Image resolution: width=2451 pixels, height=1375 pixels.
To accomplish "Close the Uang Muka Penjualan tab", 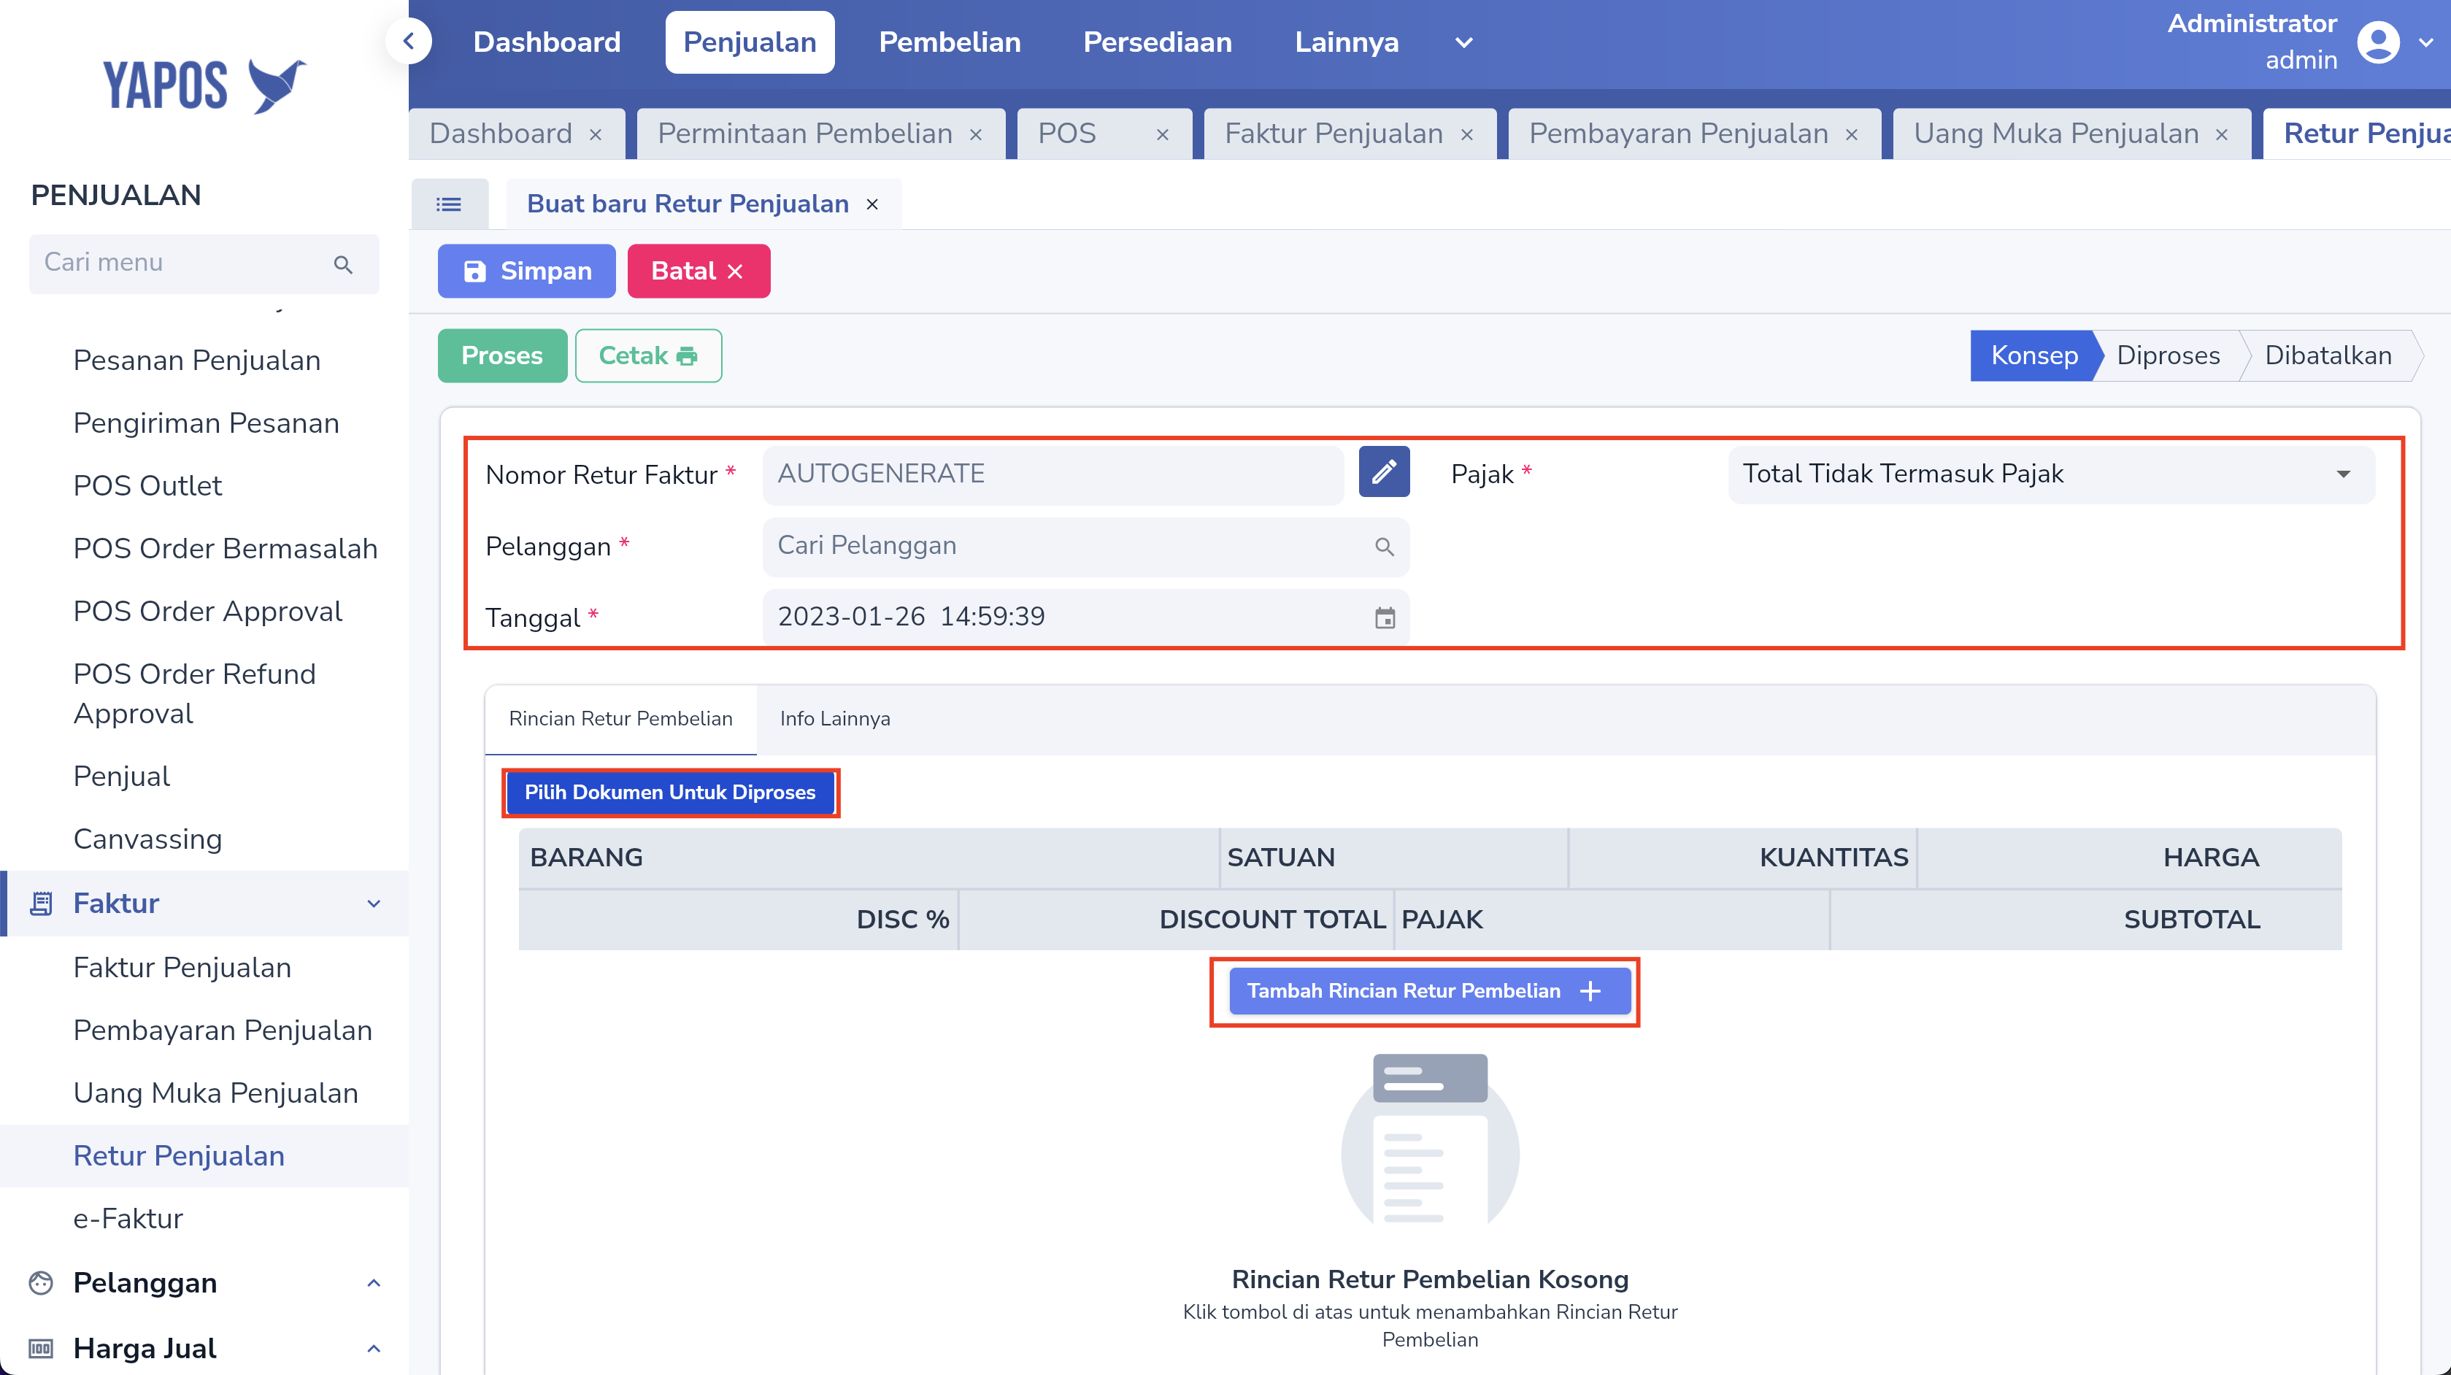I will [2222, 134].
